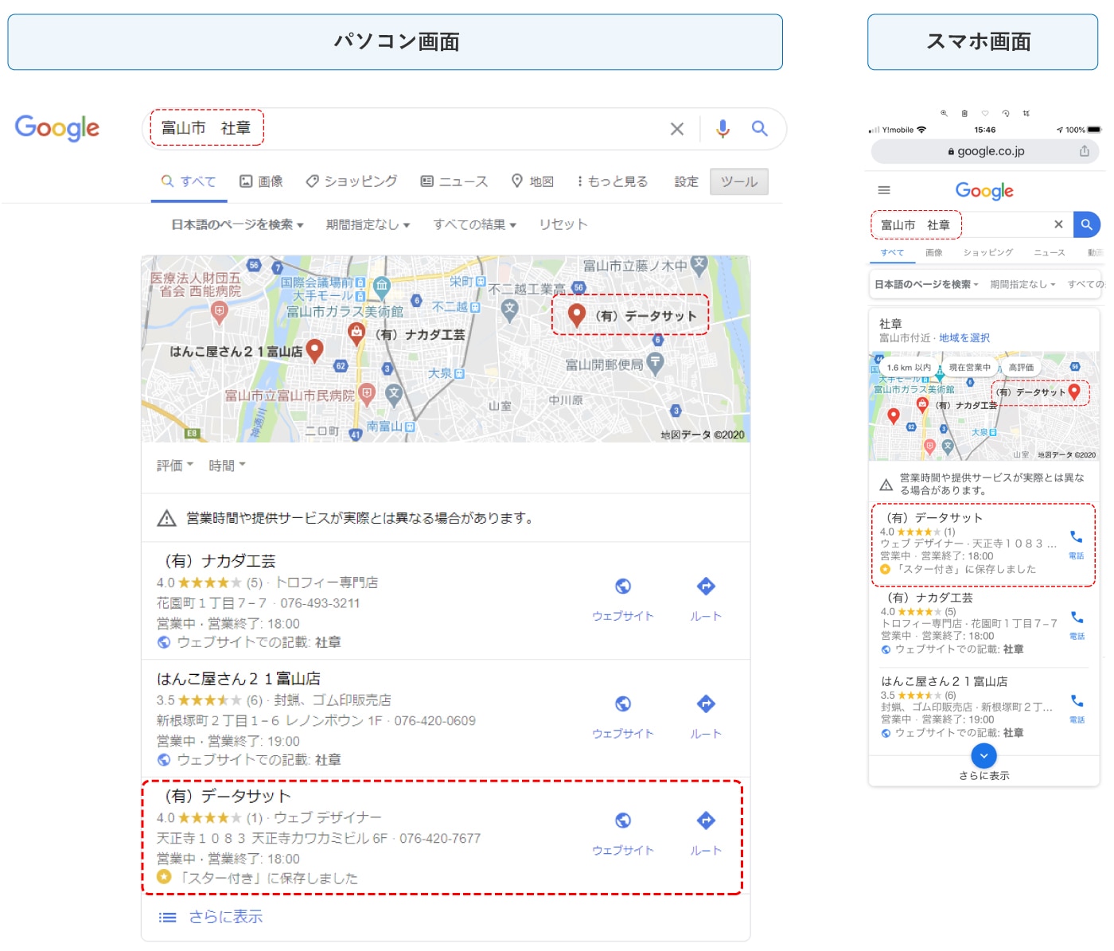This screenshot has height=951, width=1114.
Task: Click 富山開郵便局 label on PC map
Action: (604, 364)
